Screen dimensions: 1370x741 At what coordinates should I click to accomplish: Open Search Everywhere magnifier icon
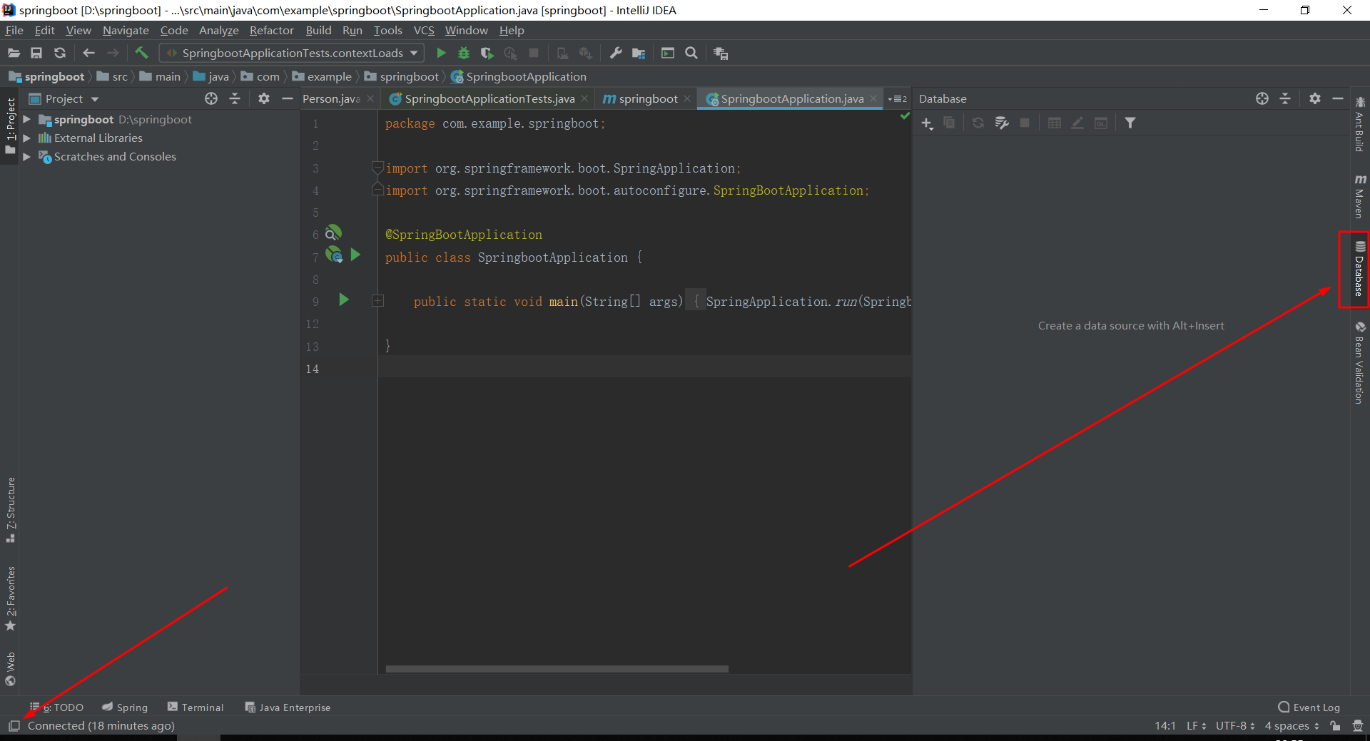pos(691,53)
